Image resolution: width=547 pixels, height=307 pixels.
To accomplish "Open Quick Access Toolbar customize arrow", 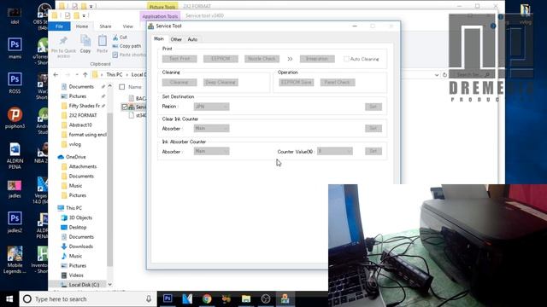I will 84,15.
